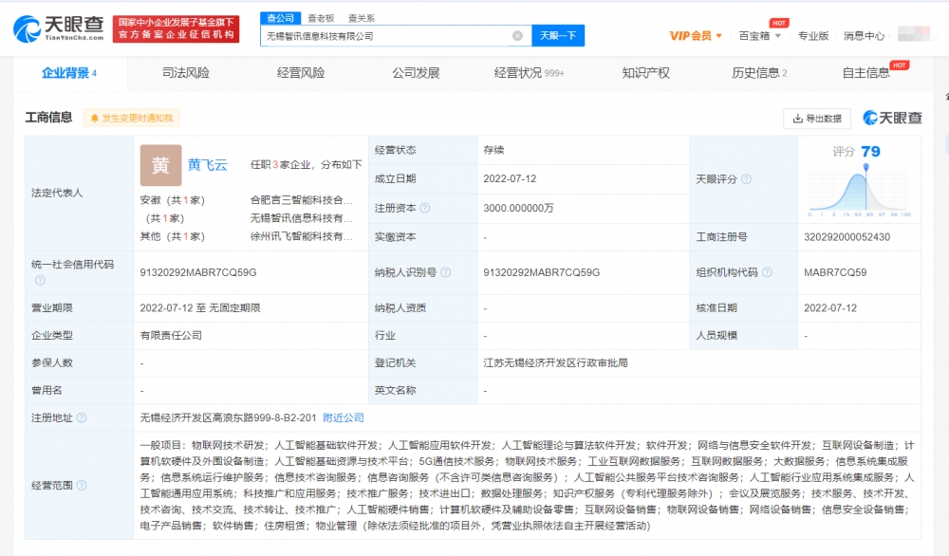Click the help icon next to 经营范围
This screenshot has height=556, width=949.
coord(82,485)
